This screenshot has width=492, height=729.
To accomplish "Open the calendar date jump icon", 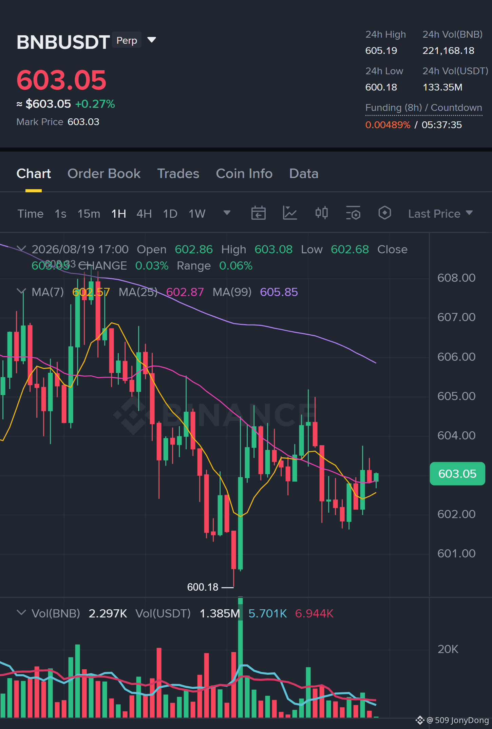I will [258, 213].
